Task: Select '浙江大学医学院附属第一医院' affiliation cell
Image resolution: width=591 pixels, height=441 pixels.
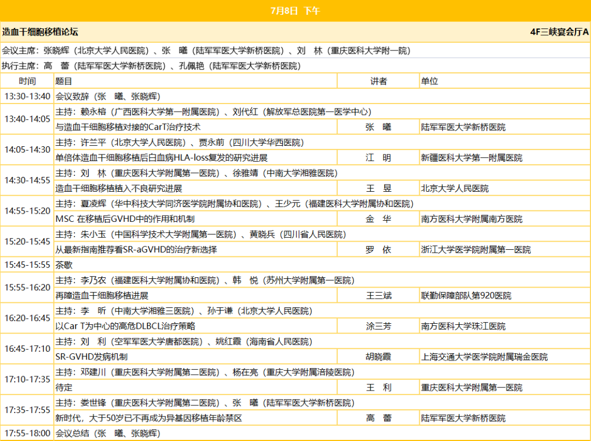Action: coord(505,249)
